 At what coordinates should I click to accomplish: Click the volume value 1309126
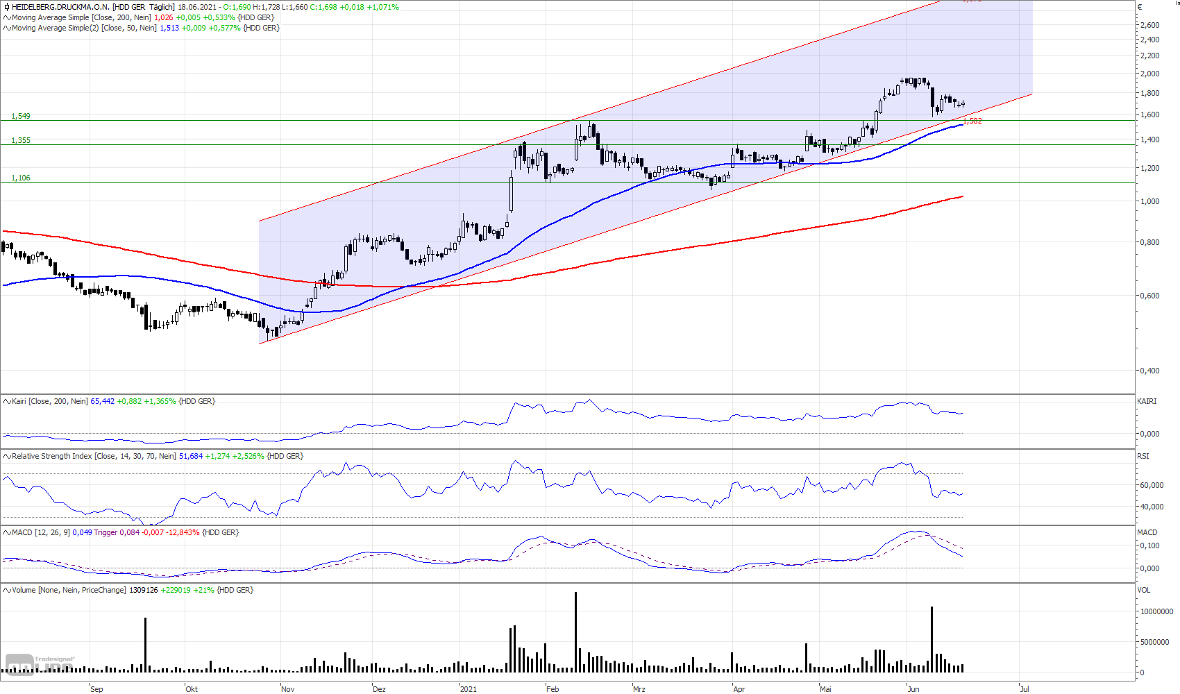pyautogui.click(x=144, y=590)
